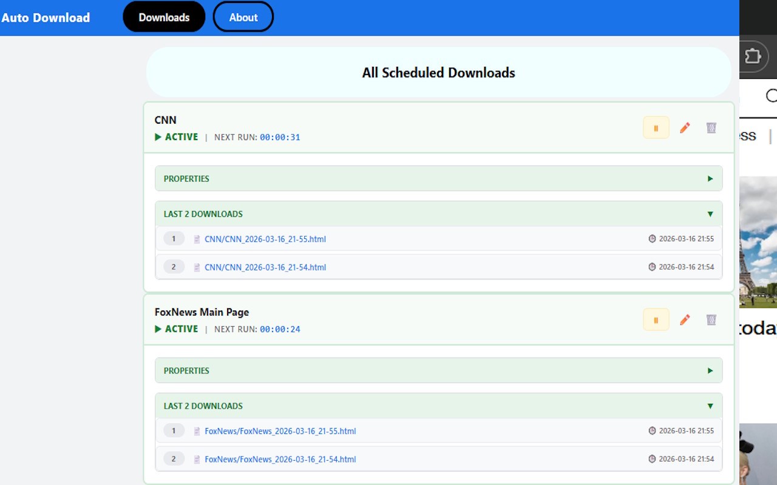
Task: Click the CNN timestamp 2026-03-16 21:54
Action: point(687,267)
